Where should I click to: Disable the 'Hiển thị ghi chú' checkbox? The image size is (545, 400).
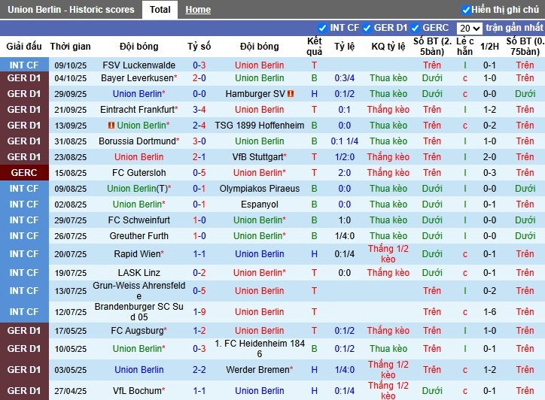466,10
